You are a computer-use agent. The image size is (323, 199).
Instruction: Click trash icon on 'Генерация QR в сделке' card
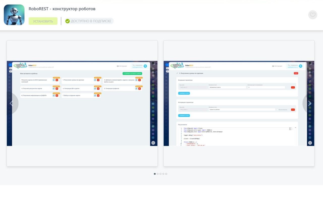(x=98, y=89)
